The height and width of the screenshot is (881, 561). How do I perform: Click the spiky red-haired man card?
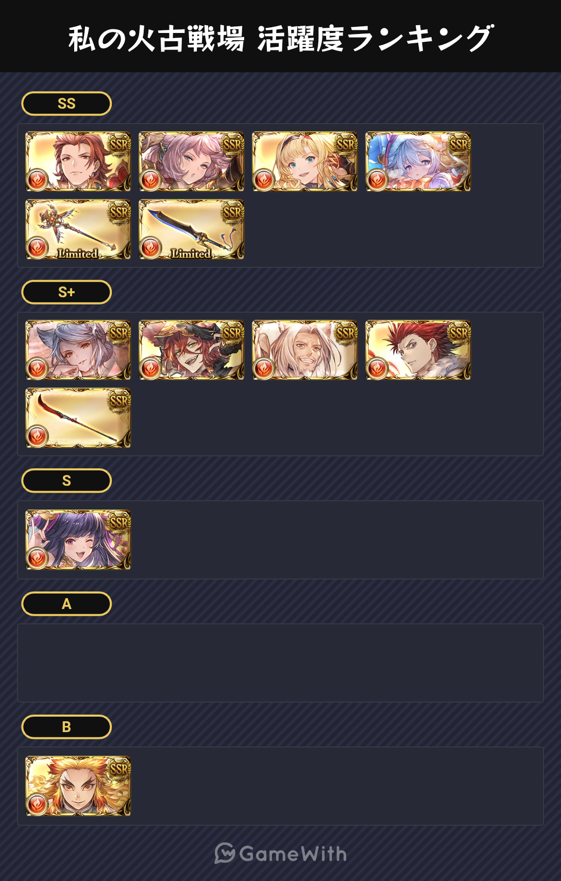click(418, 350)
